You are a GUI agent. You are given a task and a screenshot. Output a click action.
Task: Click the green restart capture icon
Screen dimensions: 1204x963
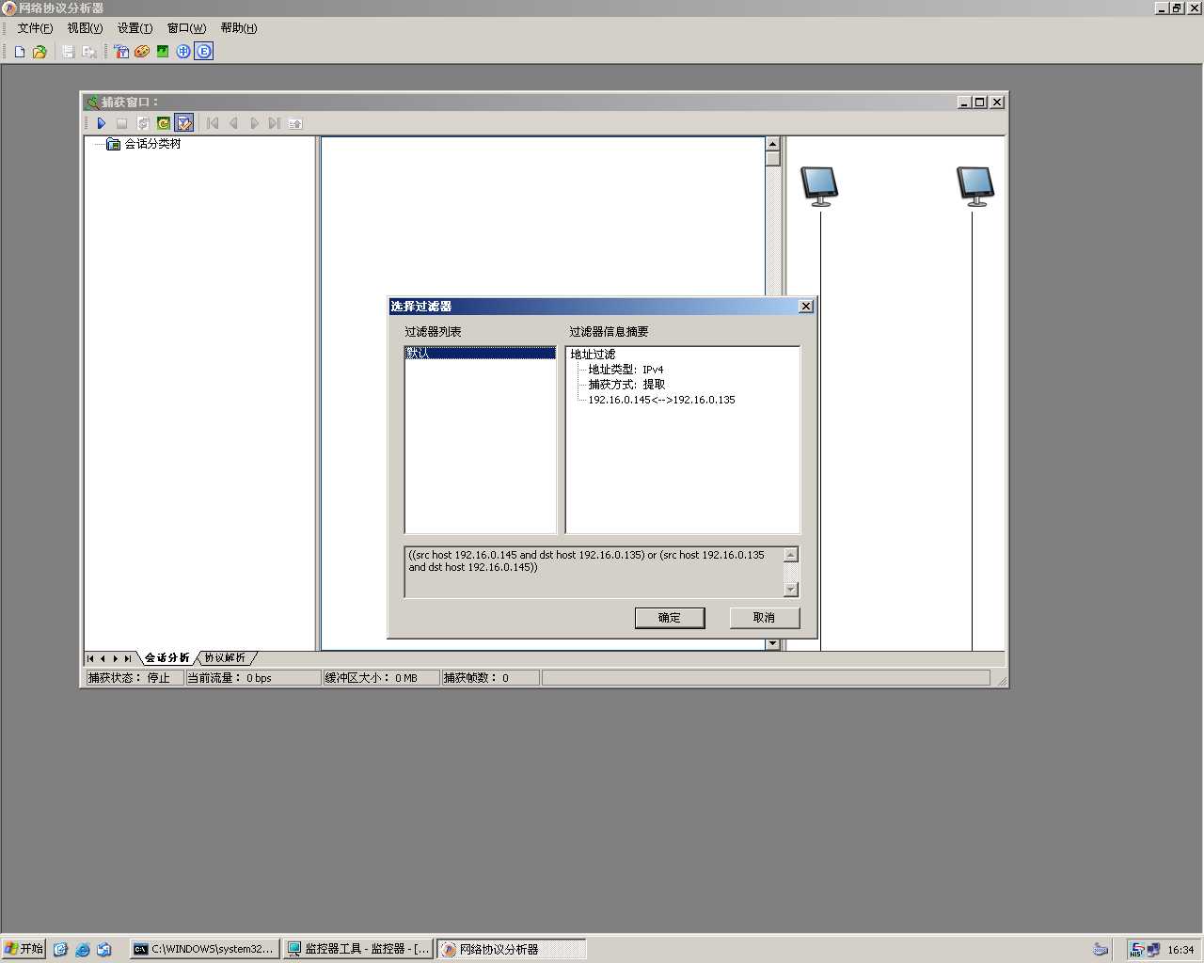click(x=164, y=123)
